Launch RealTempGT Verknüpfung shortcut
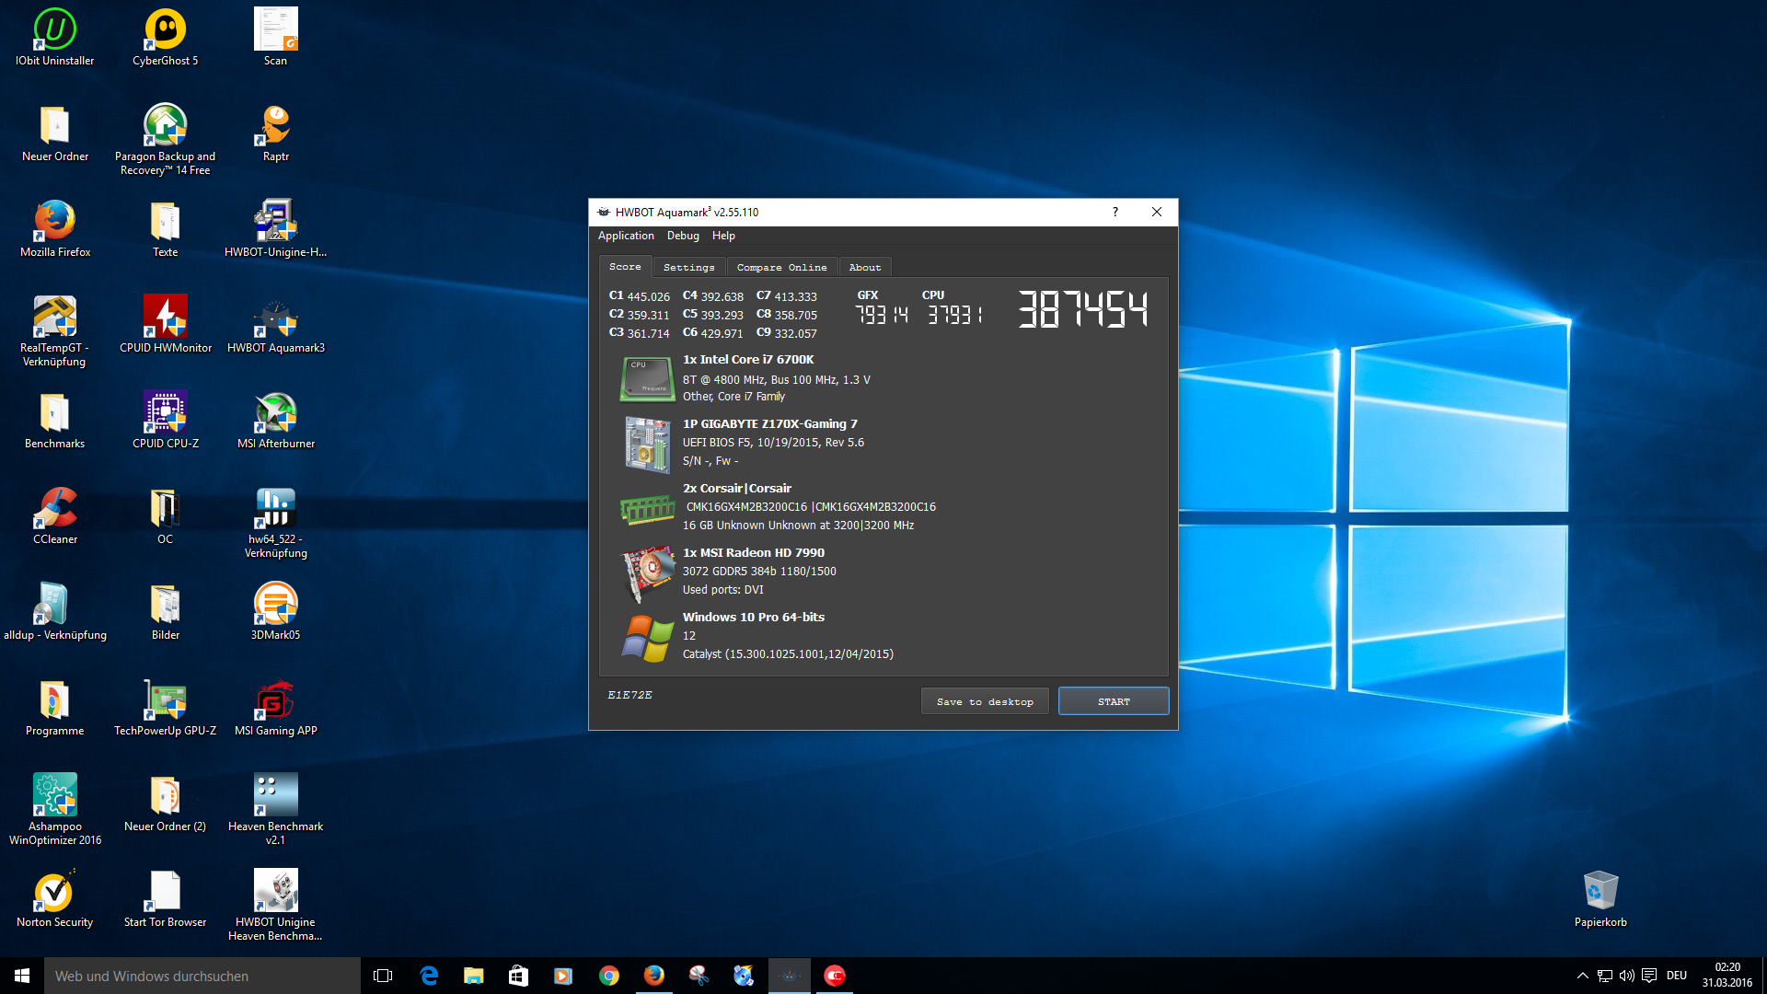1767x994 pixels. tap(55, 331)
